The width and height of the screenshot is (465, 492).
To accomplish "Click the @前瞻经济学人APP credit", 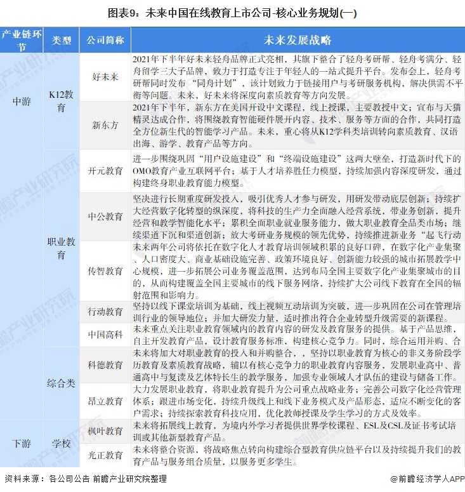I will 428,479.
